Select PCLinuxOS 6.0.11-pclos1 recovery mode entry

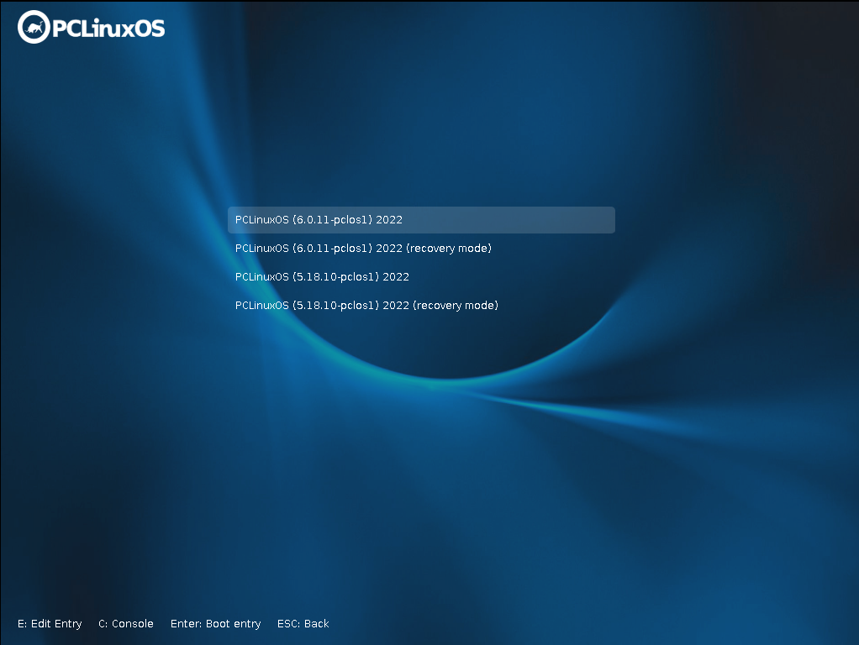[x=363, y=249]
